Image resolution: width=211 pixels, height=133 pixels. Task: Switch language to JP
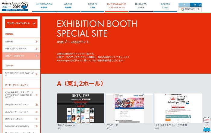coord(184,5)
